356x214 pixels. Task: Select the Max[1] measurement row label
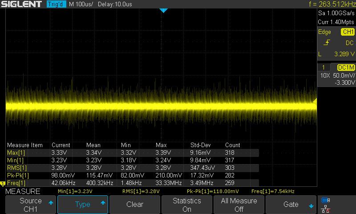click(16, 152)
